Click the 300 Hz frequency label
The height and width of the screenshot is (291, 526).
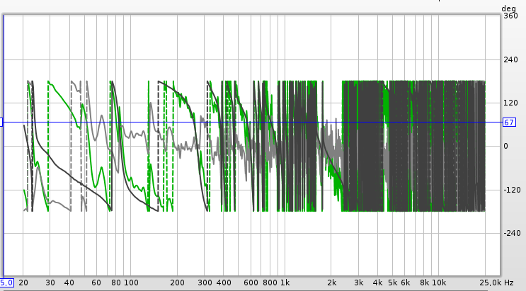[x=205, y=283]
